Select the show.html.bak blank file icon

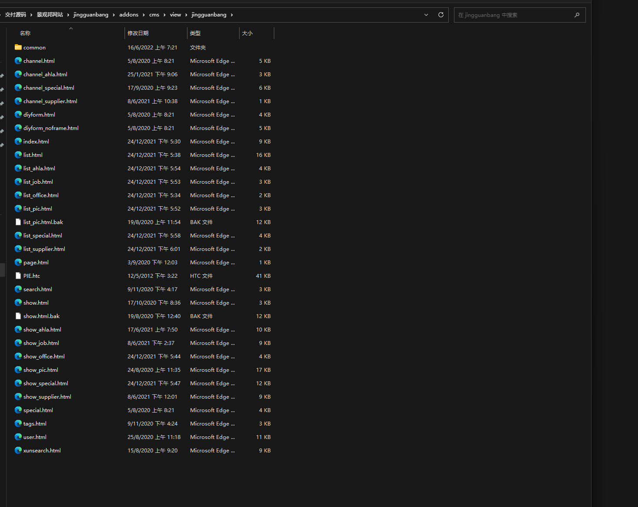[x=18, y=316]
